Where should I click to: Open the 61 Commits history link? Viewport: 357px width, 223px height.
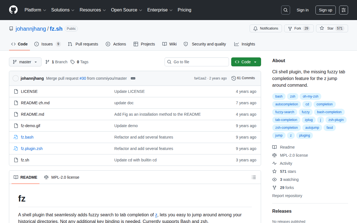(243, 78)
